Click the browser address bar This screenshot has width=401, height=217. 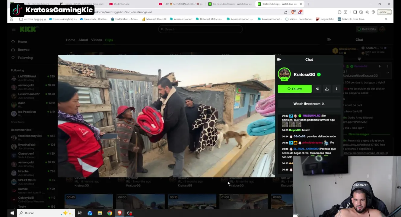pyautogui.click(x=187, y=12)
